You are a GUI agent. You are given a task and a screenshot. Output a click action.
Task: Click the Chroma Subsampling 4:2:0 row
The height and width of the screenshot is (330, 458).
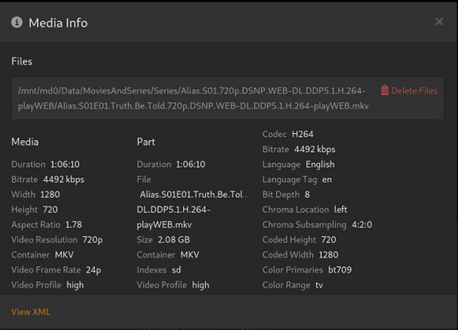coord(317,224)
